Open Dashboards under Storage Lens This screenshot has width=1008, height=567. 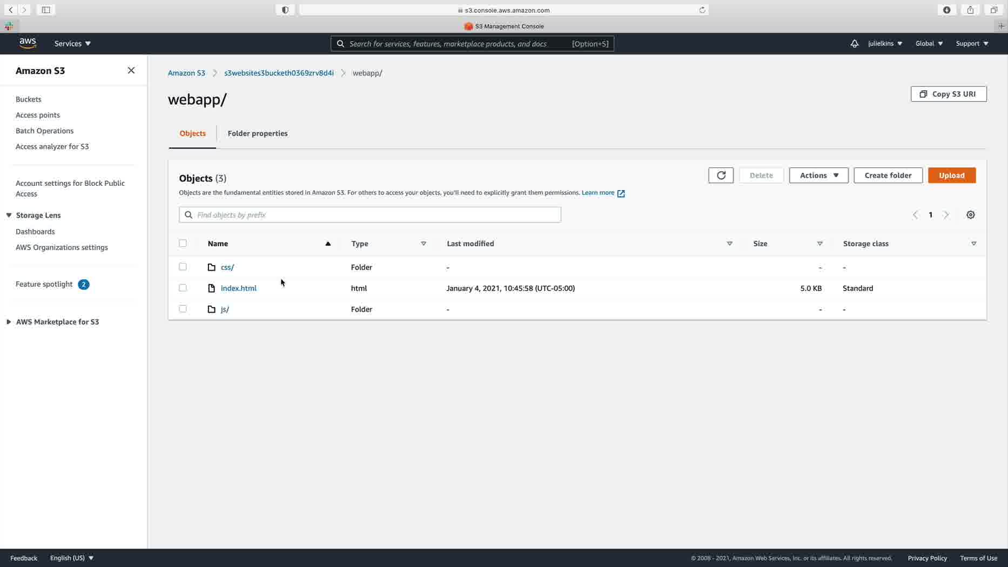click(35, 232)
